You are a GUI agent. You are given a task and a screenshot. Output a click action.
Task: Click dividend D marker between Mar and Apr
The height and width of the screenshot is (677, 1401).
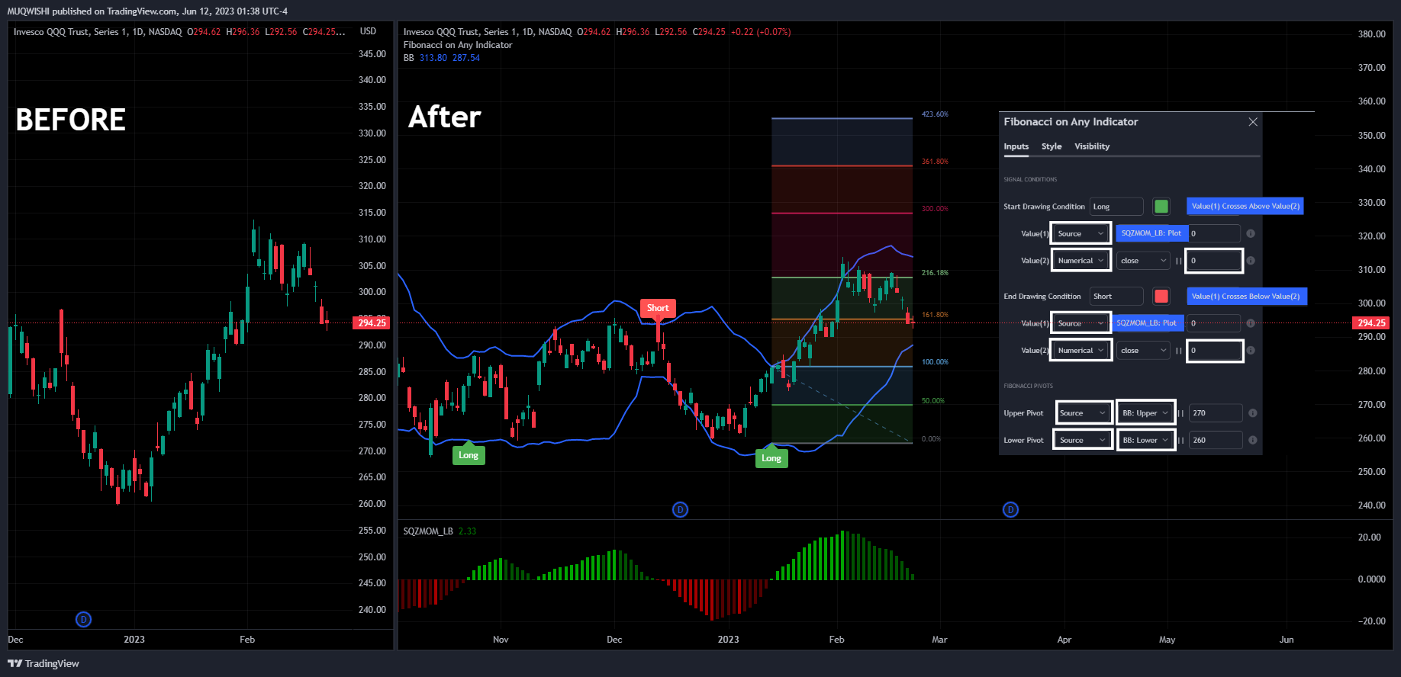pyautogui.click(x=1010, y=509)
